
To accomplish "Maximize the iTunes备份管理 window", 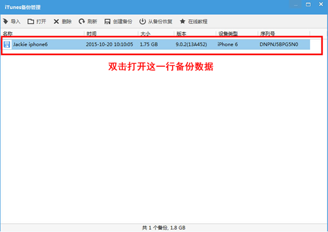I will pyautogui.click(x=308, y=4).
